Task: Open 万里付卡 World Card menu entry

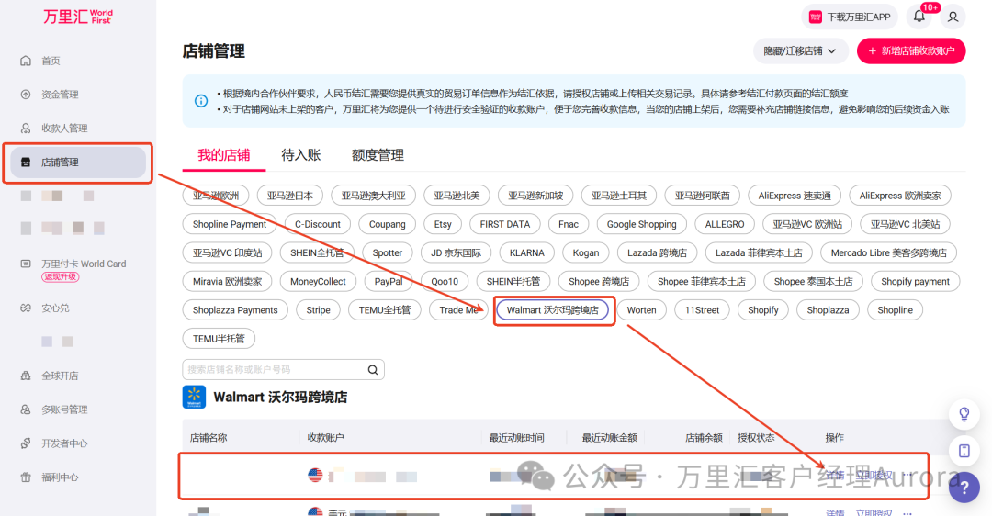Action: [84, 264]
